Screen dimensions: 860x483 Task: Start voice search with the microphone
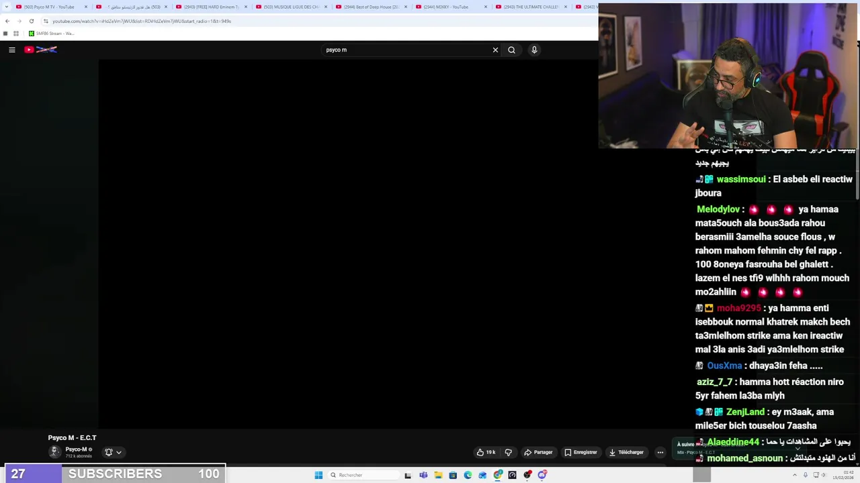(x=534, y=50)
